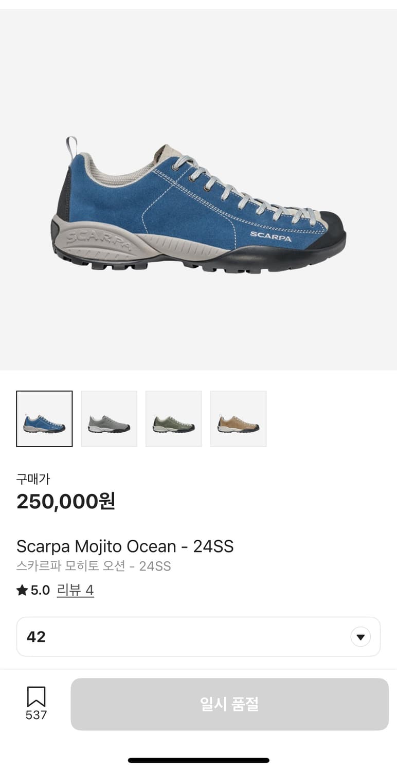397x771 pixels.
Task: Select the gray shoe color thumbnail
Action: (x=109, y=419)
